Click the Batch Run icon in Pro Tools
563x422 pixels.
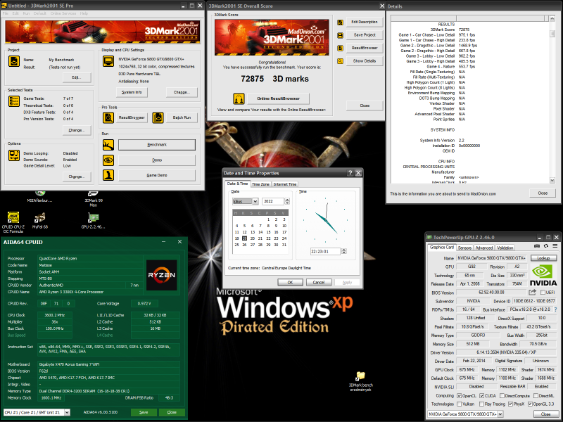point(158,117)
